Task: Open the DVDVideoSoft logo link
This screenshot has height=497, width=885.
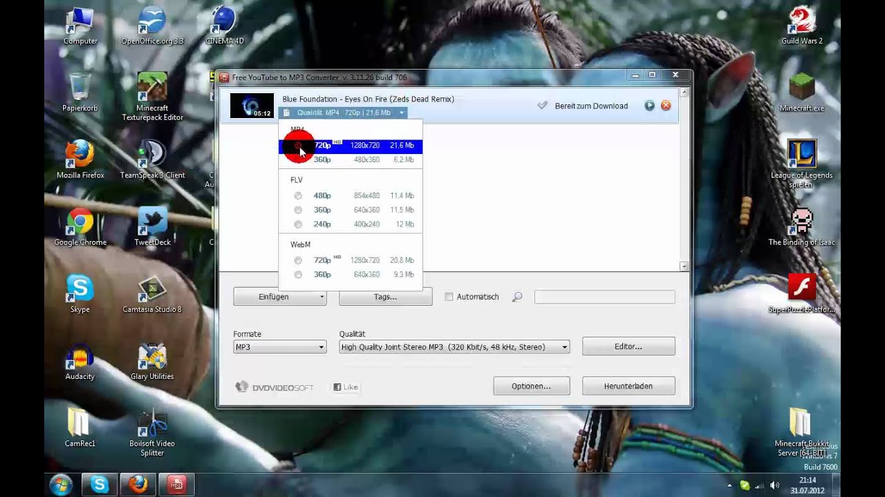Action: (274, 387)
